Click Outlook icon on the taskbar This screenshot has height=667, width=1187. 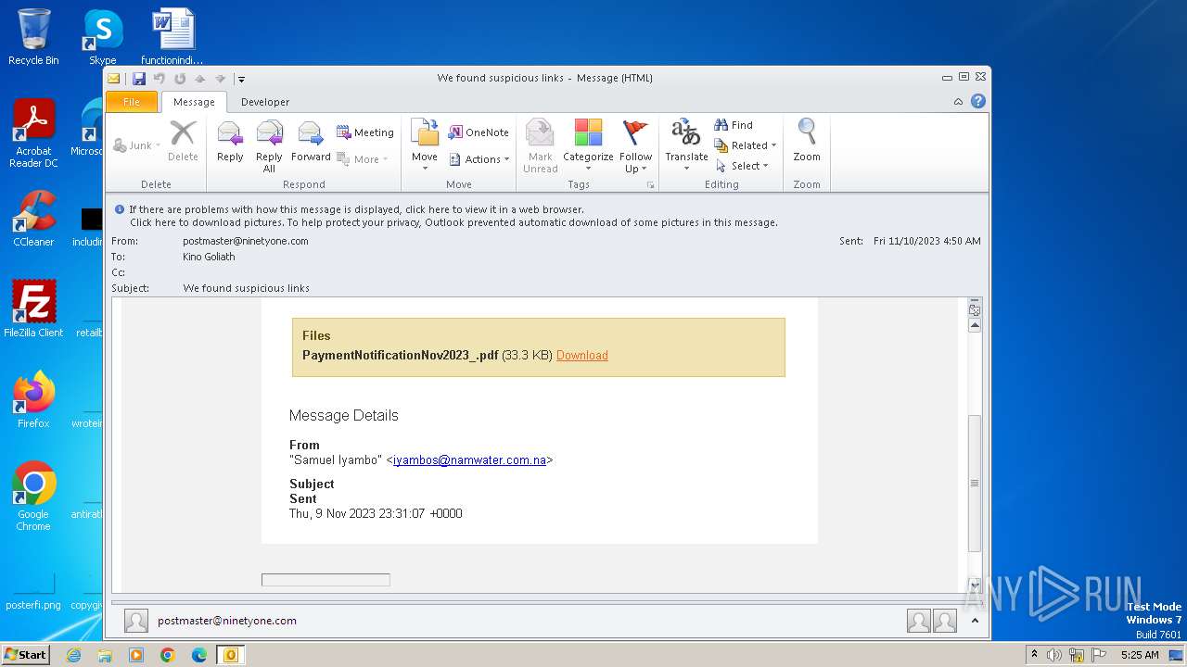tap(230, 655)
